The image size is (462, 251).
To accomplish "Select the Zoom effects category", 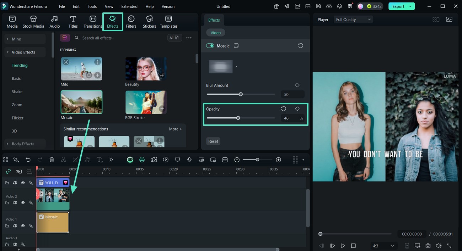I will tap(17, 105).
